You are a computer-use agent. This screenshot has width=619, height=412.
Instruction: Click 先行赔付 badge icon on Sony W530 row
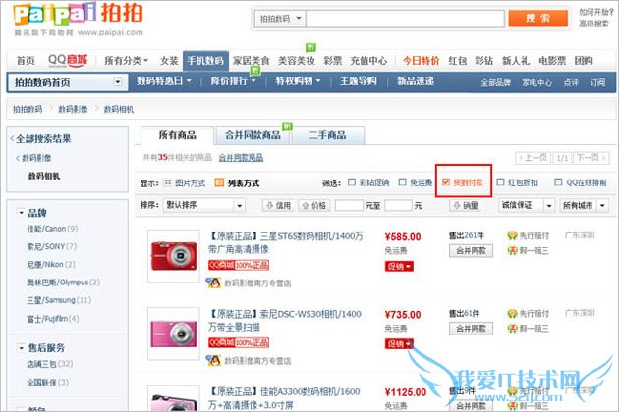[512, 314]
